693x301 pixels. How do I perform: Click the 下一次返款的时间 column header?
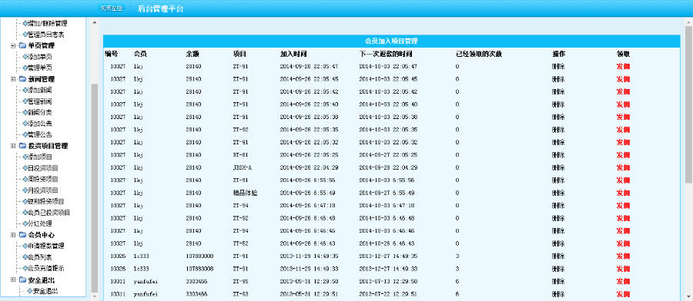386,54
